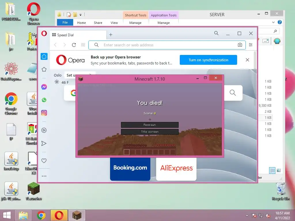
Task: Reload the Opera page
Action: pyautogui.click(x=74, y=45)
